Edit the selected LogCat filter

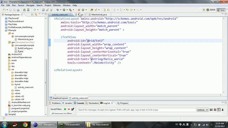pos(73,109)
